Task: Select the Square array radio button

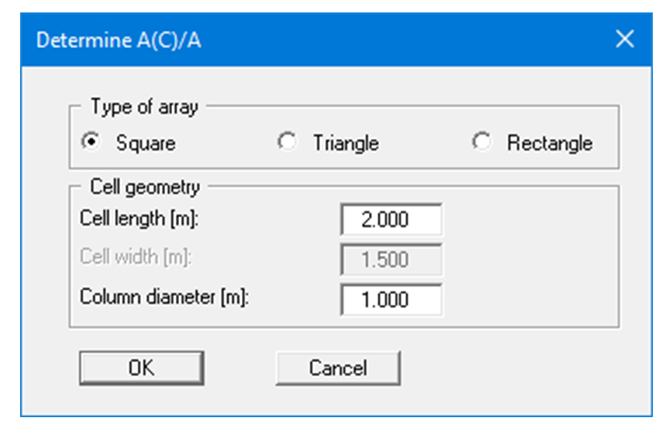Action: coord(92,143)
